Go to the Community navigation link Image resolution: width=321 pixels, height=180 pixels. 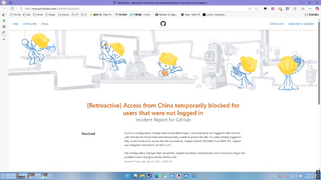pos(30,24)
